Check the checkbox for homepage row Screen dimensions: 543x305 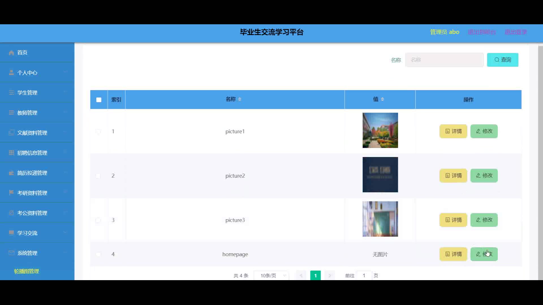point(98,254)
